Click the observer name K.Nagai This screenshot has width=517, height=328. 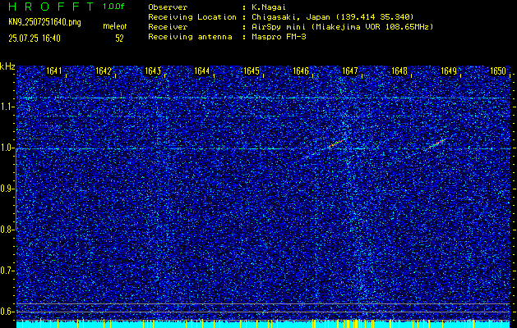(269, 7)
